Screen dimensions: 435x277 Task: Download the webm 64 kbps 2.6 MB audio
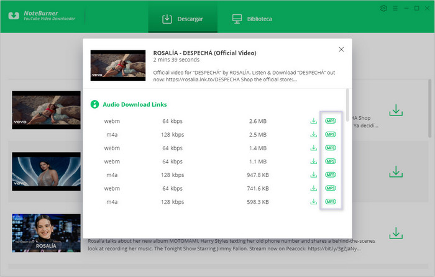(313, 121)
